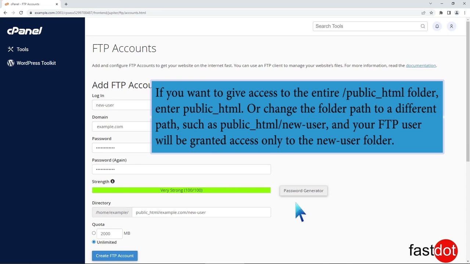The height and width of the screenshot is (264, 470).
Task: Select the 2000 MB quota radio button
Action: pos(94,233)
